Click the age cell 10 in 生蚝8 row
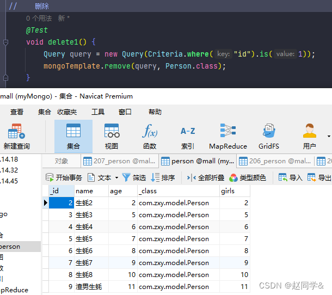Screen dimensions: 332x295 coord(123,275)
